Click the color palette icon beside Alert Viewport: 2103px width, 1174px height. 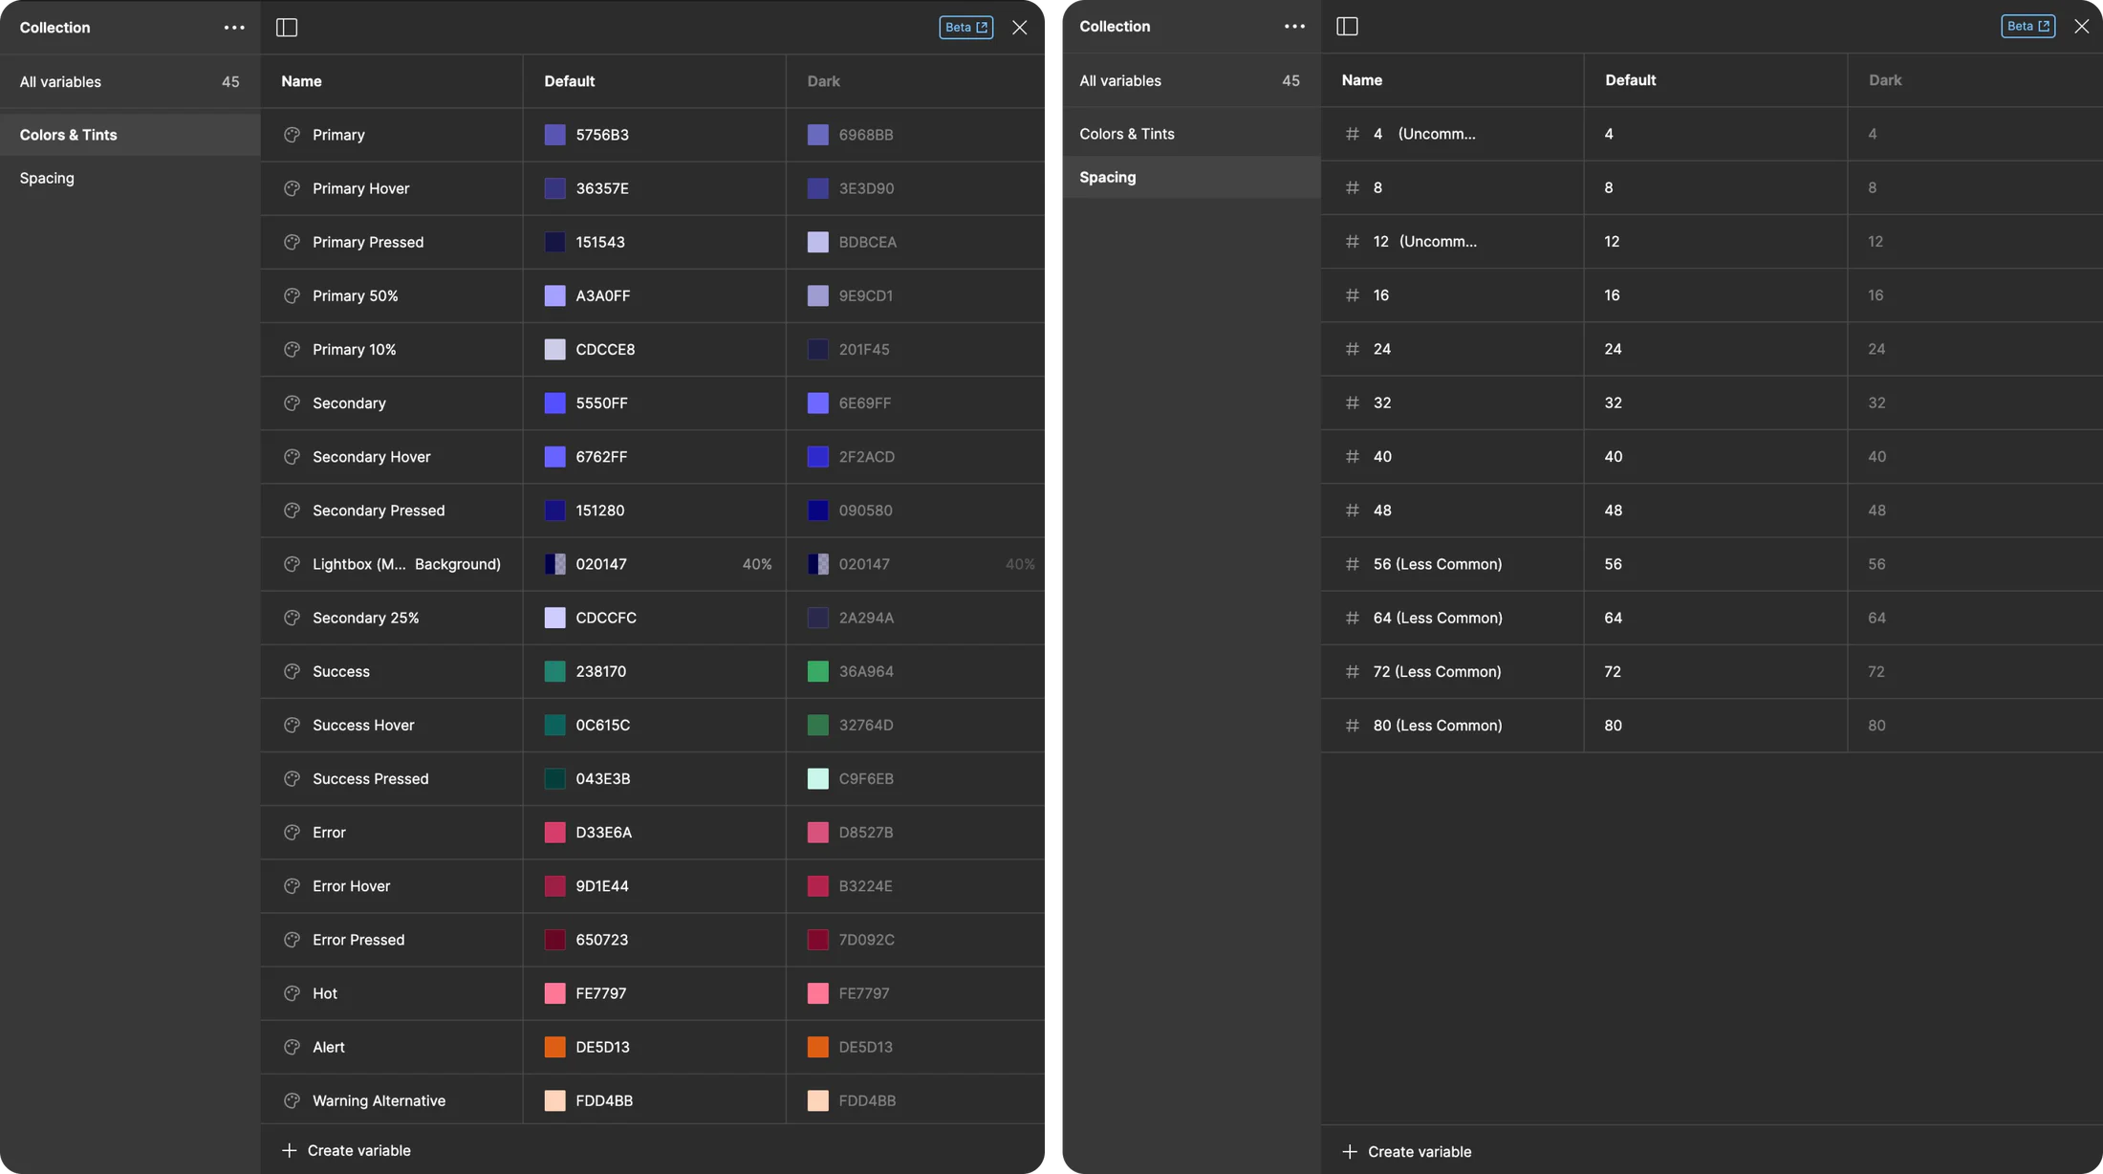[x=293, y=1047]
